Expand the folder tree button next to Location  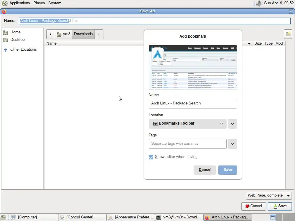[x=232, y=124]
